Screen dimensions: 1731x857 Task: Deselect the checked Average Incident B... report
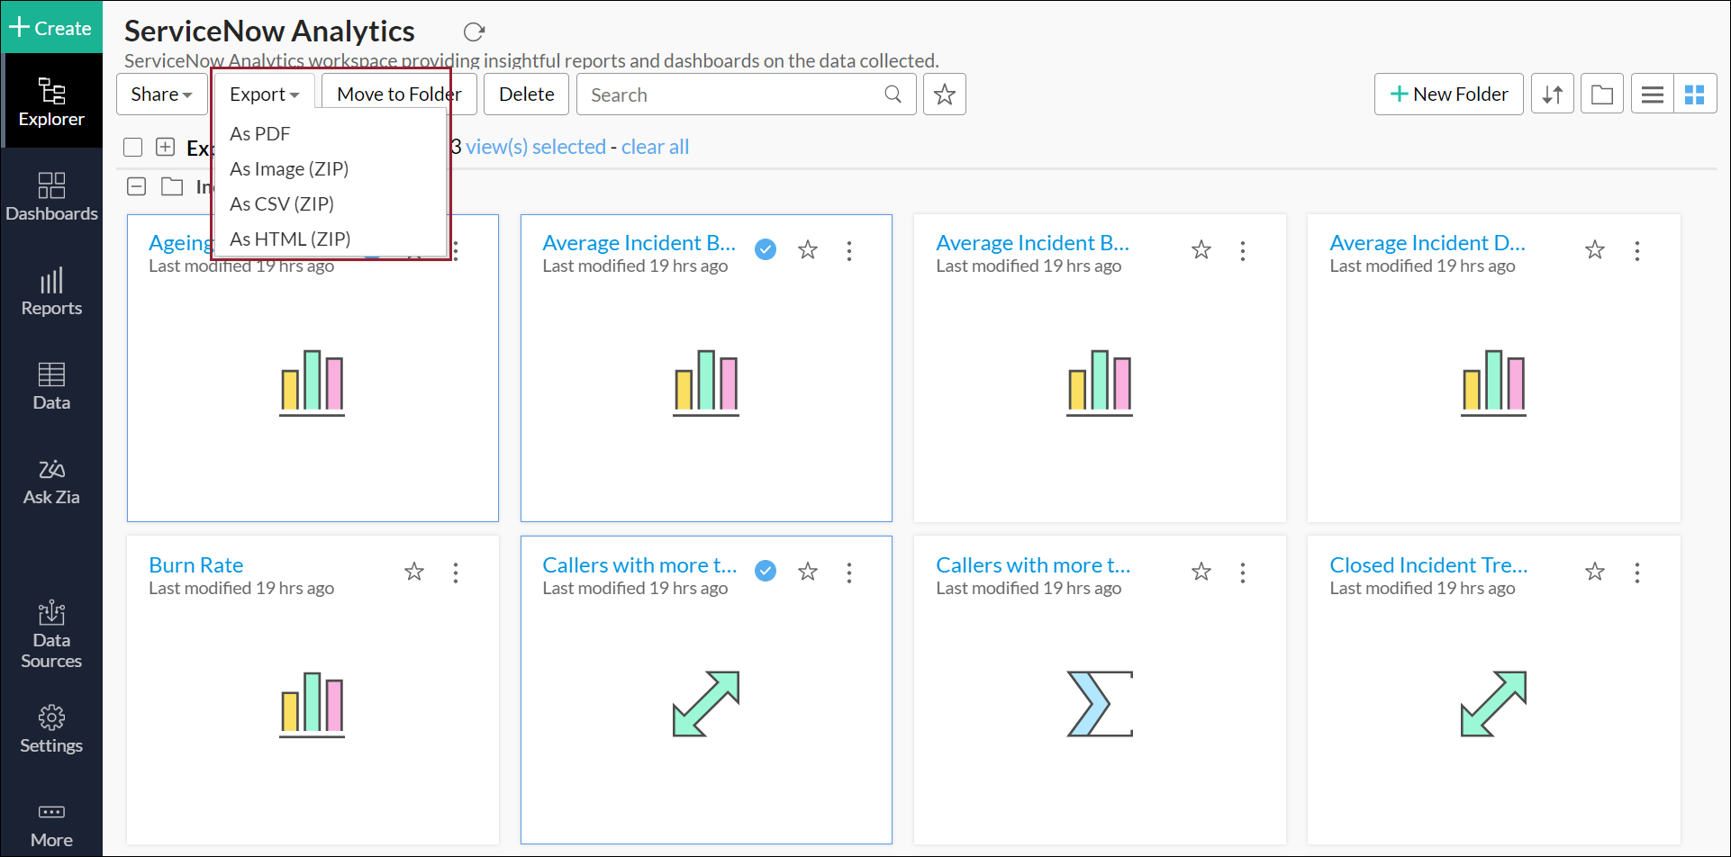[766, 249]
